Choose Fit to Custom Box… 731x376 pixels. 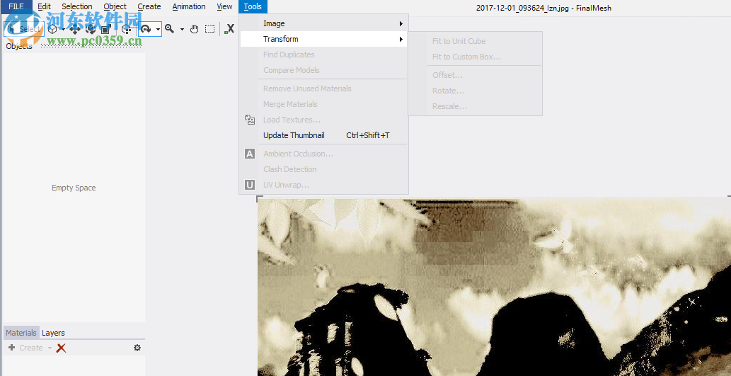475,57
